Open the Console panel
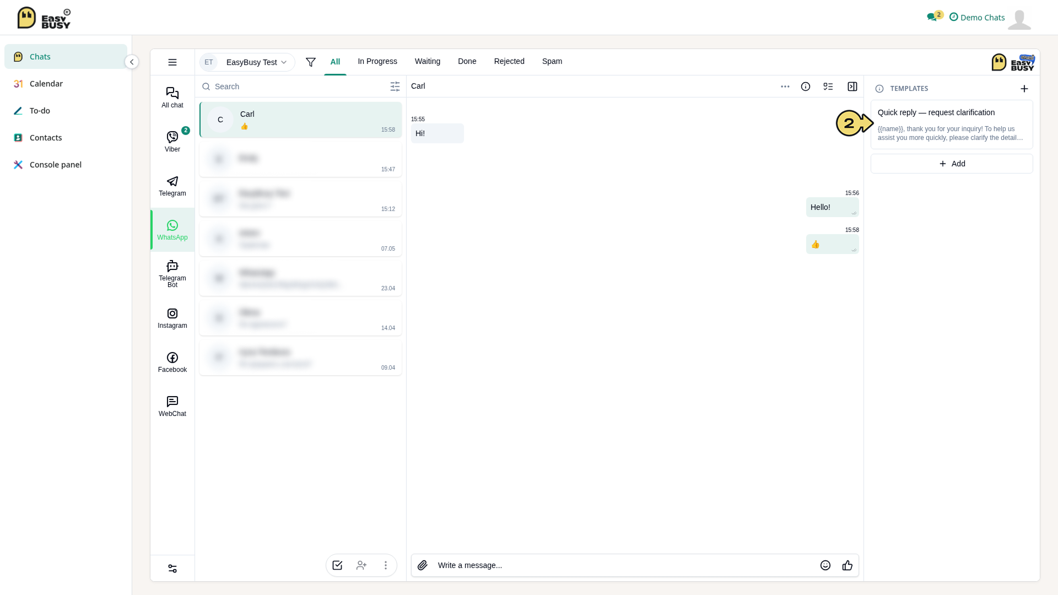 tap(66, 165)
